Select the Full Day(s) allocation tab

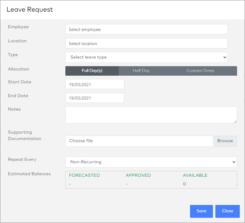[x=92, y=71]
